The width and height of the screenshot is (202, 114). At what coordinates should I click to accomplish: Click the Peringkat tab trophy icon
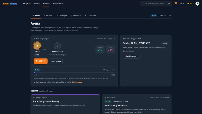click(x=71, y=15)
